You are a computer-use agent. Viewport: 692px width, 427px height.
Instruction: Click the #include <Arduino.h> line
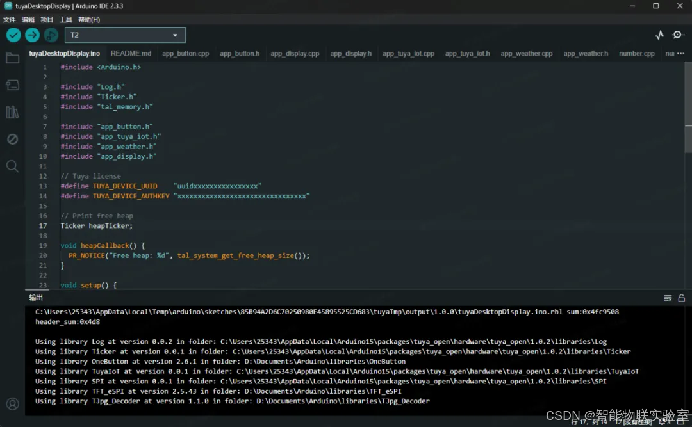tap(101, 67)
